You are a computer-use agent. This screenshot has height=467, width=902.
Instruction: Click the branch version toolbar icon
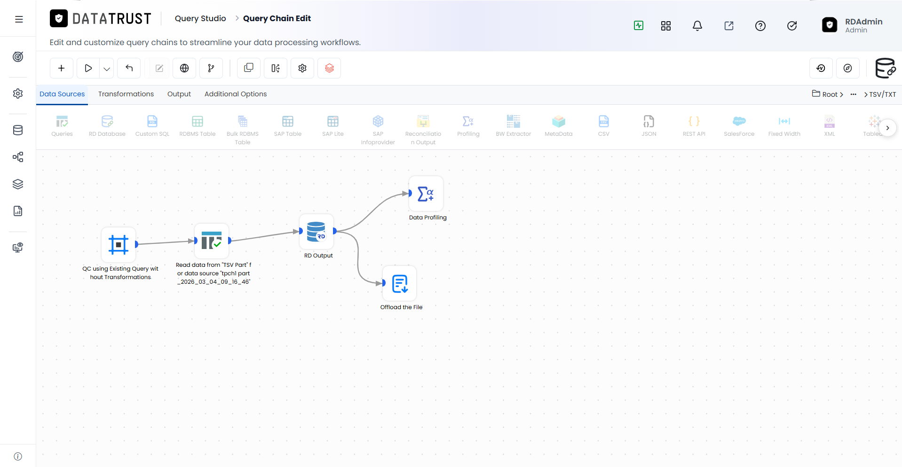[211, 68]
